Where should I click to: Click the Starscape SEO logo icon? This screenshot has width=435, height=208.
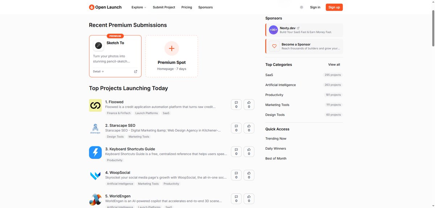(x=95, y=129)
